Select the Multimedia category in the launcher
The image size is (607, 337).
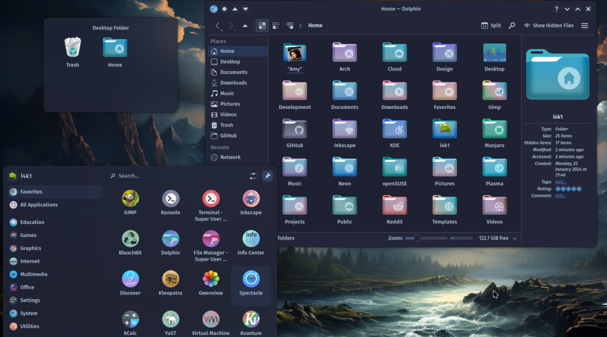click(34, 274)
